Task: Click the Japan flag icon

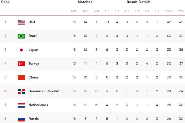Action: [21, 50]
